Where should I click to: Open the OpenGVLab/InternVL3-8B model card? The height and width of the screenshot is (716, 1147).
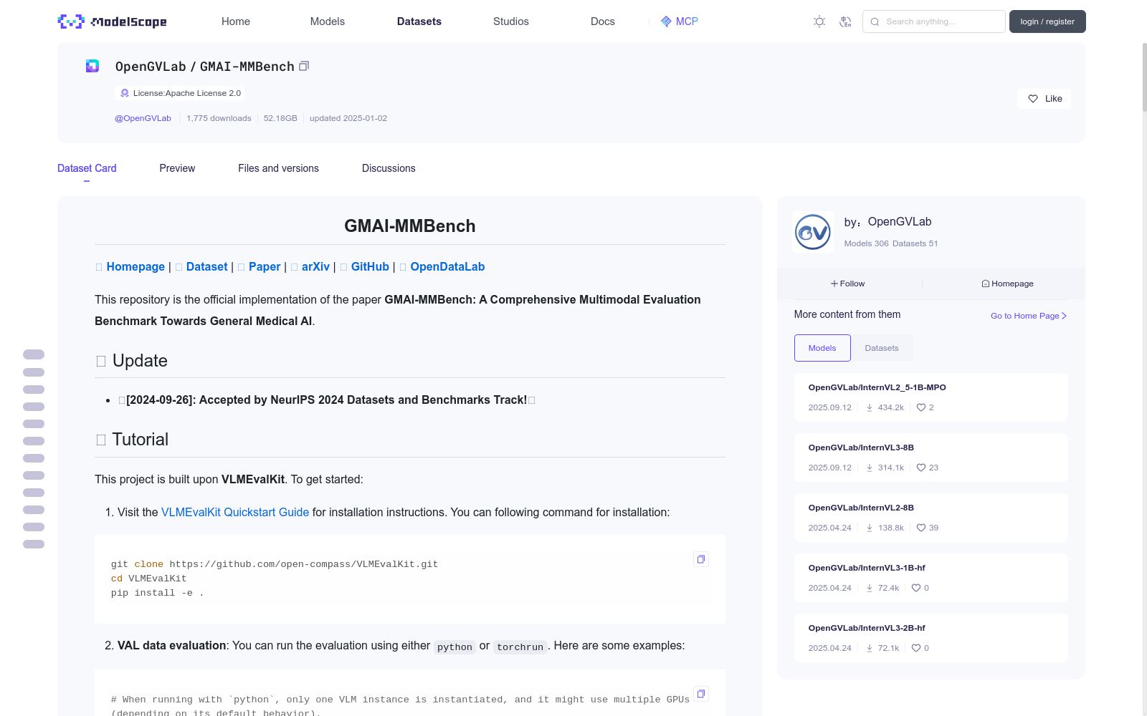861,447
